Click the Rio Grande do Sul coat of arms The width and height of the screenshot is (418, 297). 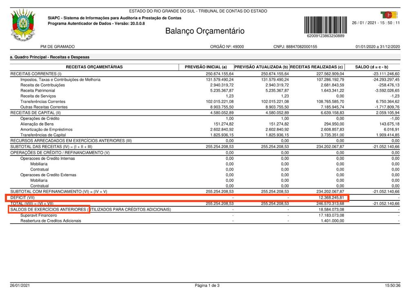[23, 25]
